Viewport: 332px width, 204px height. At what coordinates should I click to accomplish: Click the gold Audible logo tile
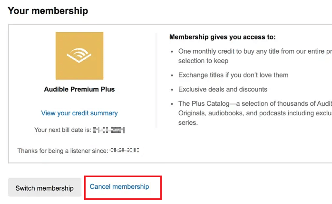(79, 56)
